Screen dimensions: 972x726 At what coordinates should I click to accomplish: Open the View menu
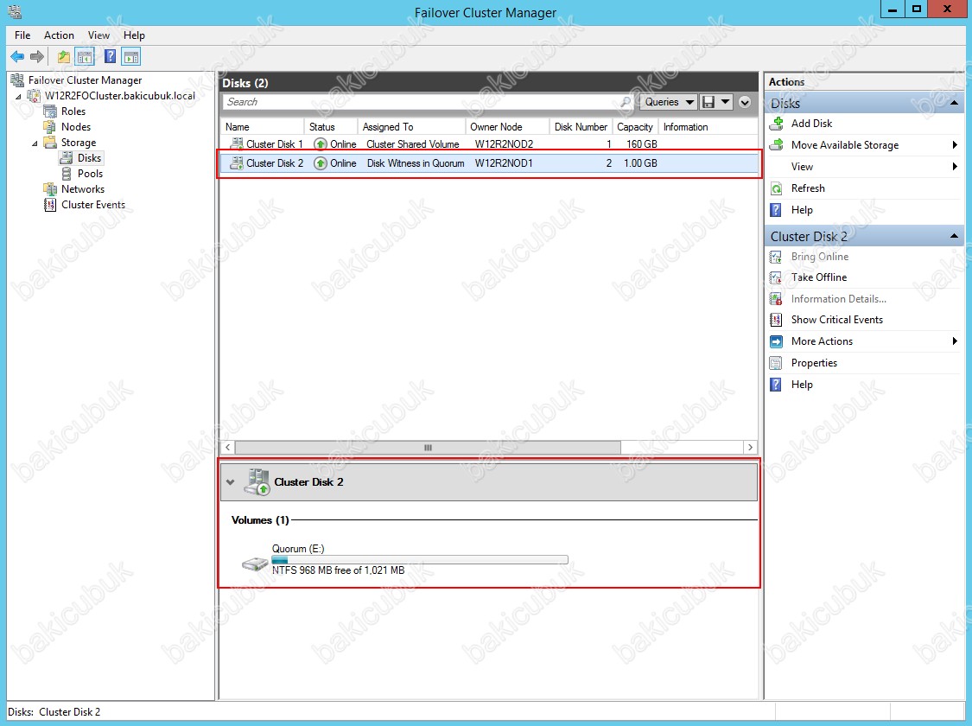[x=98, y=35]
